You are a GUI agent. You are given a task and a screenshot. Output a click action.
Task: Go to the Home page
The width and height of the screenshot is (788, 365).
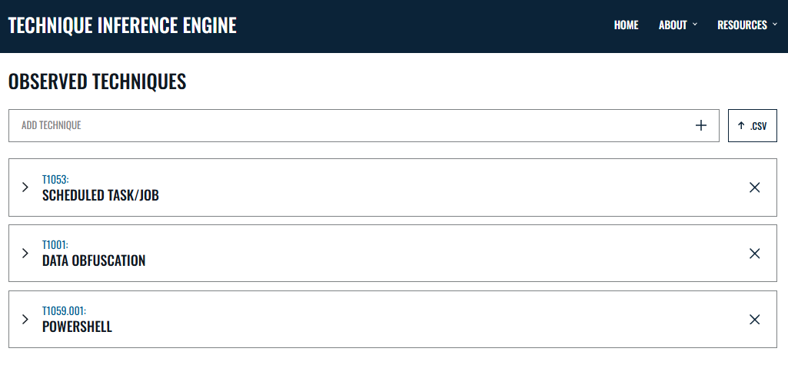tap(626, 25)
